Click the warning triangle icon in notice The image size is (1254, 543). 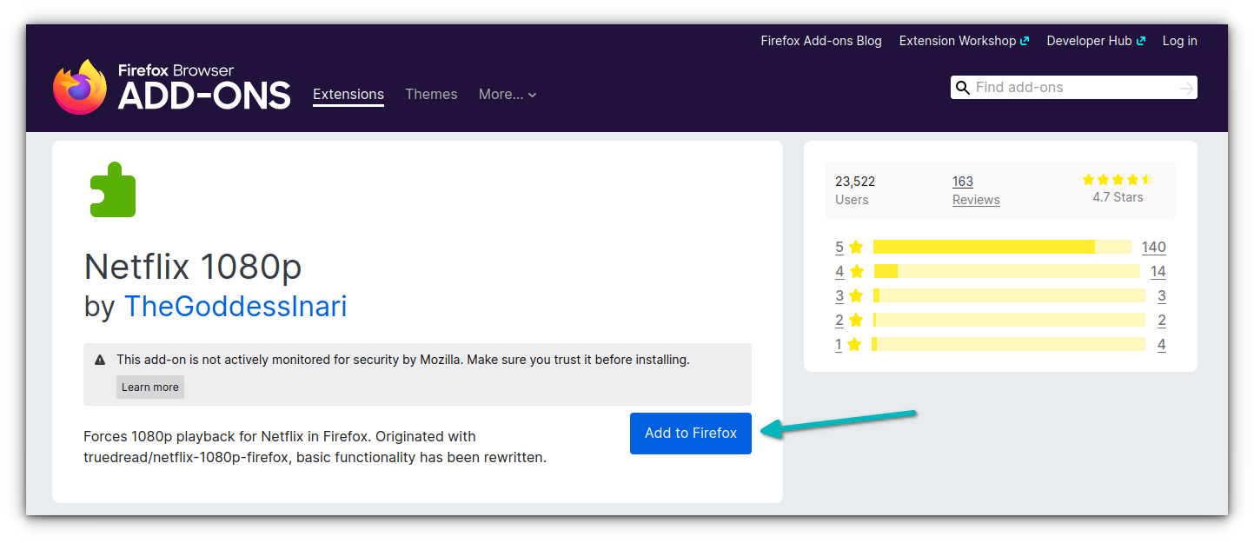coord(100,360)
